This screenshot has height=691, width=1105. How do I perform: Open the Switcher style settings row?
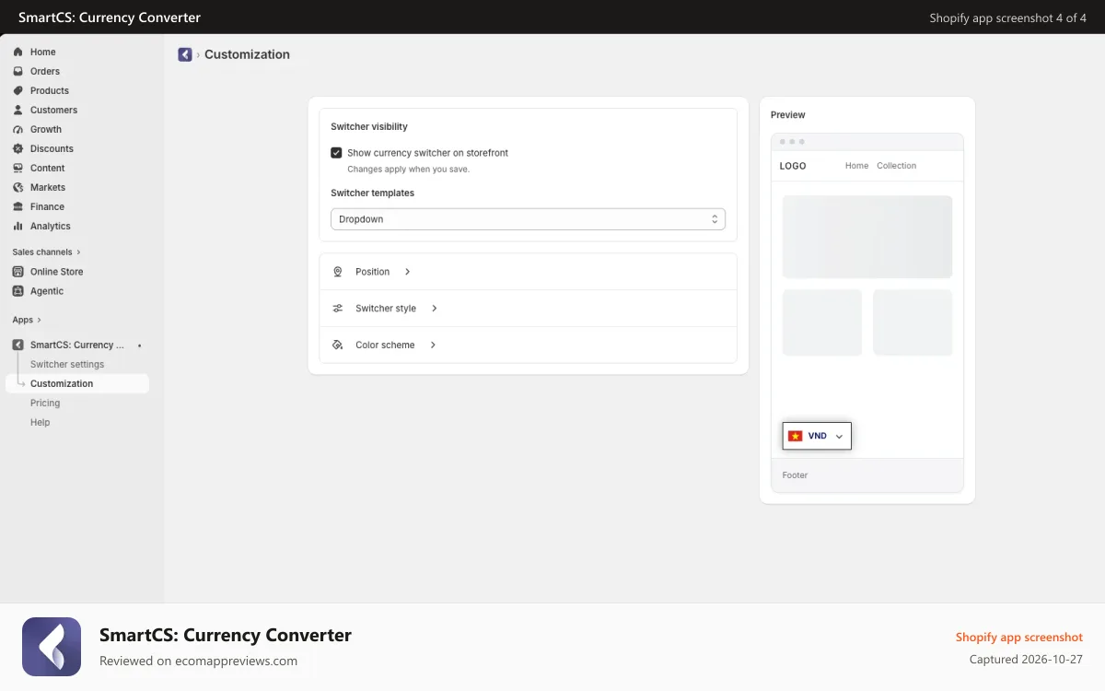(528, 309)
